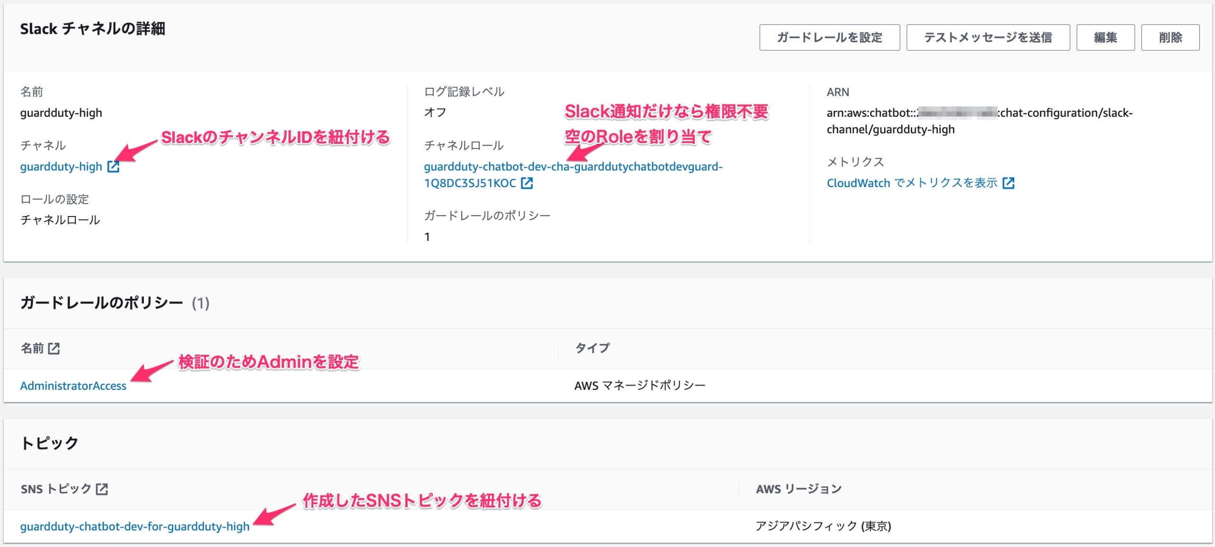This screenshot has width=1215, height=547.
Task: Click the アジアパシフィック (東京) region cell
Action: tap(823, 526)
